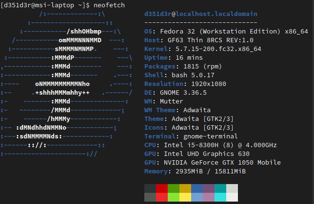Click the DE line GNOME 3.36.5

coord(176,92)
